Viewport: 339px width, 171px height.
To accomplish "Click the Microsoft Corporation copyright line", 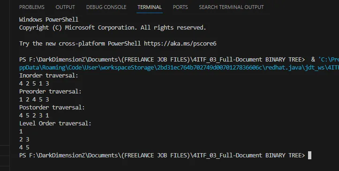I will pos(113,28).
